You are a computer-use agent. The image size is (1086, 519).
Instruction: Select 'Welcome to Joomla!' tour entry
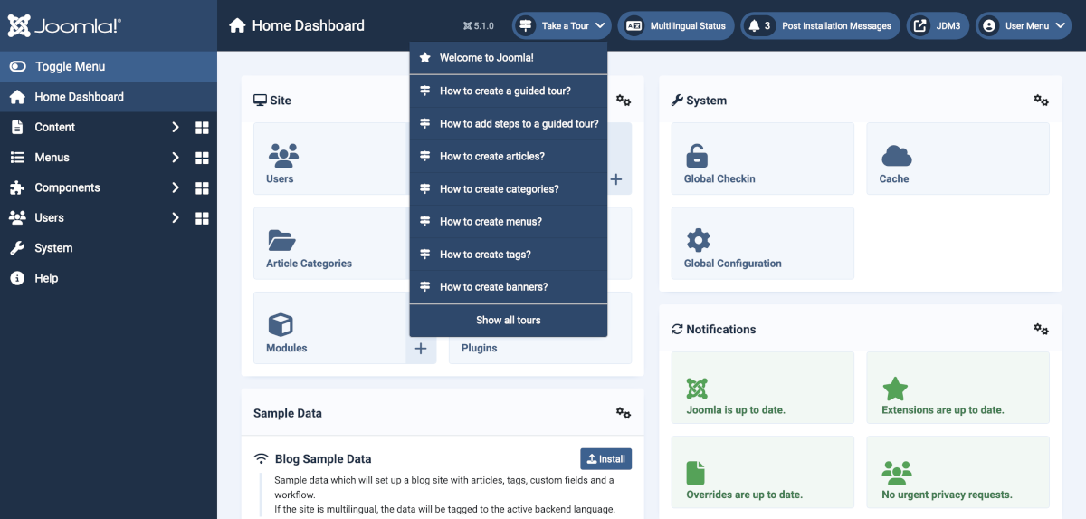(x=487, y=58)
